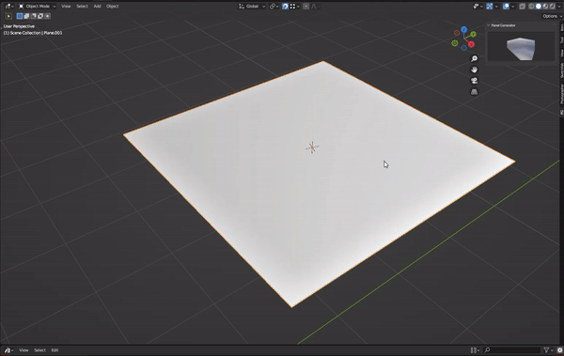Choose the set new selection mode icon
Image resolution: width=564 pixels, height=356 pixels.
point(20,16)
